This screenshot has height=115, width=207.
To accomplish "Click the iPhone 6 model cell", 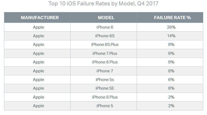I will click(105, 27).
